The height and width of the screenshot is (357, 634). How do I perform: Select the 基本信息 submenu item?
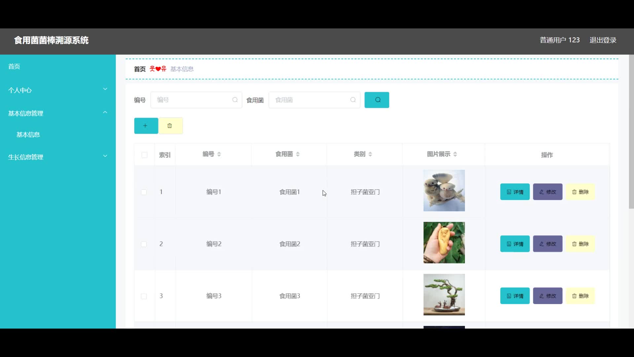(28, 135)
